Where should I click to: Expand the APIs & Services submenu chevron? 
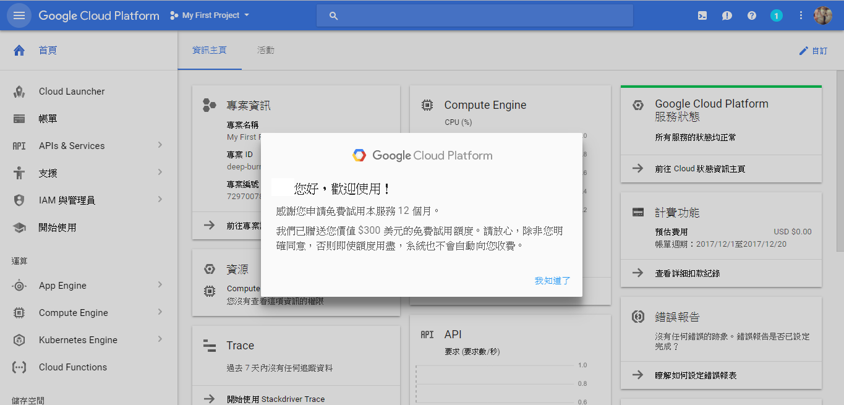coord(160,145)
